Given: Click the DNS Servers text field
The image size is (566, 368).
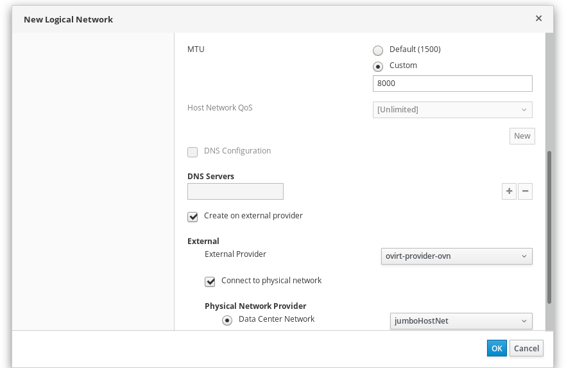Looking at the screenshot, I should pyautogui.click(x=235, y=191).
